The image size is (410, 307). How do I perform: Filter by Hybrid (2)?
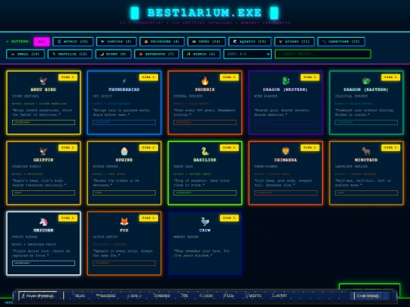pyautogui.click(x=201, y=54)
